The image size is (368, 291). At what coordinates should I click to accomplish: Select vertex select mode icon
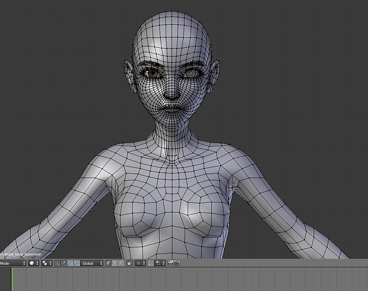coord(108,263)
